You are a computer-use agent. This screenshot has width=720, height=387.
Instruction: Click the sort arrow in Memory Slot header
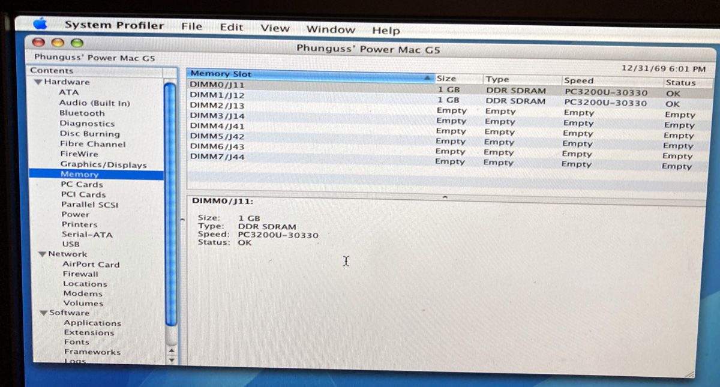point(428,78)
